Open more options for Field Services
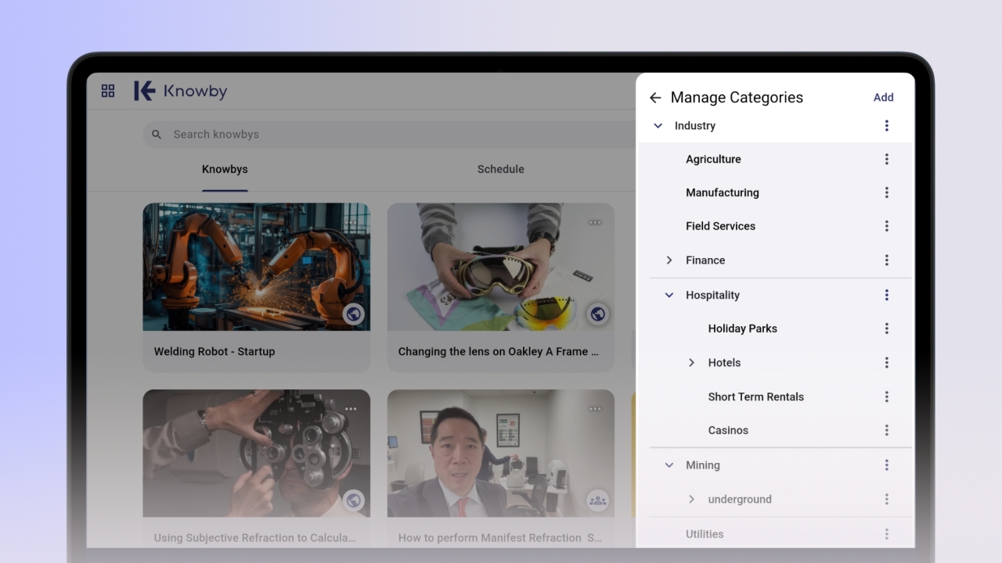Viewport: 1002px width, 563px height. (886, 226)
